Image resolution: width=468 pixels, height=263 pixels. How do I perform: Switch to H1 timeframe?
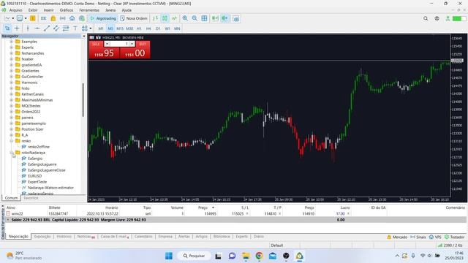(x=139, y=28)
